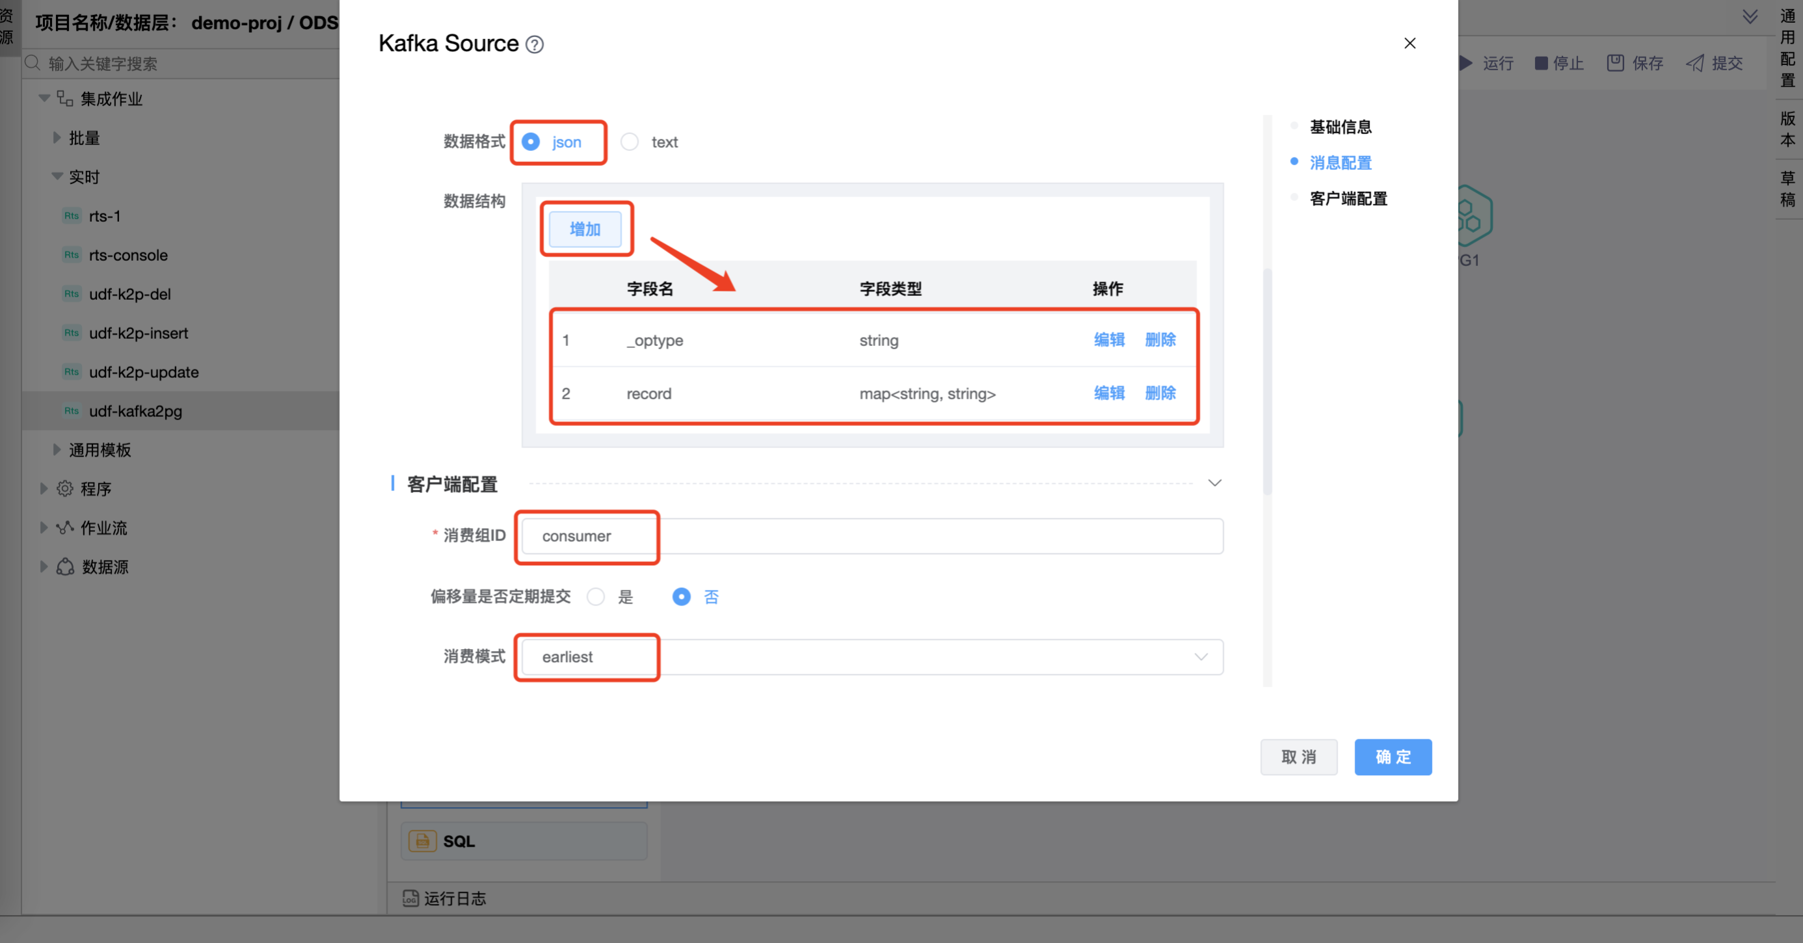
Task: Click 编辑 link for _optype row
Action: (1110, 340)
